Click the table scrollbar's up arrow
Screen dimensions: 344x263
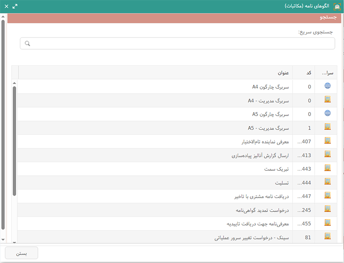point(14,83)
